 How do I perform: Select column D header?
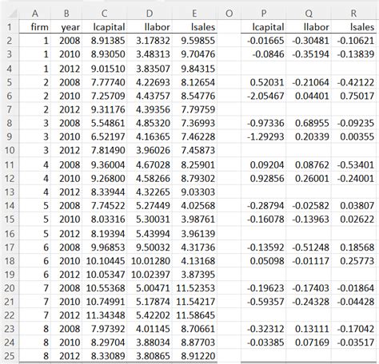click(150, 14)
